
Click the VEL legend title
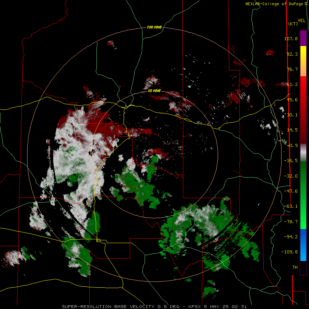[302, 21]
